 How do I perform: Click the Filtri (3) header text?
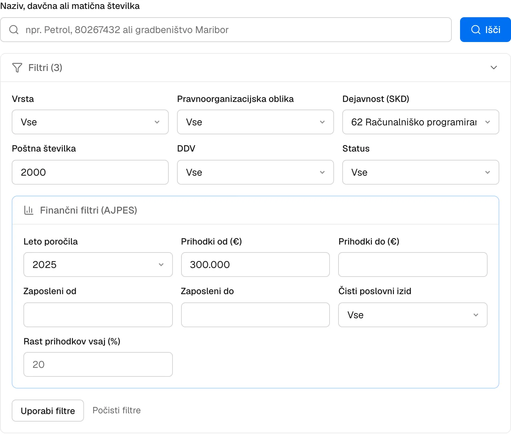[45, 68]
